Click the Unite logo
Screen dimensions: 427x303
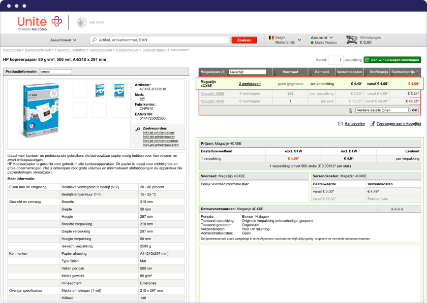[x=40, y=23]
